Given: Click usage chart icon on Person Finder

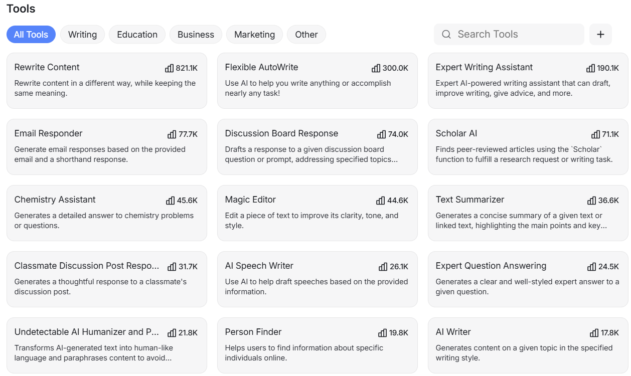Looking at the screenshot, I should [x=383, y=333].
